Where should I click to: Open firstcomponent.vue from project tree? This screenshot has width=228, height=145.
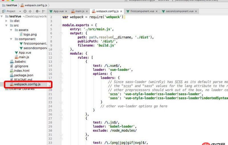35,44
